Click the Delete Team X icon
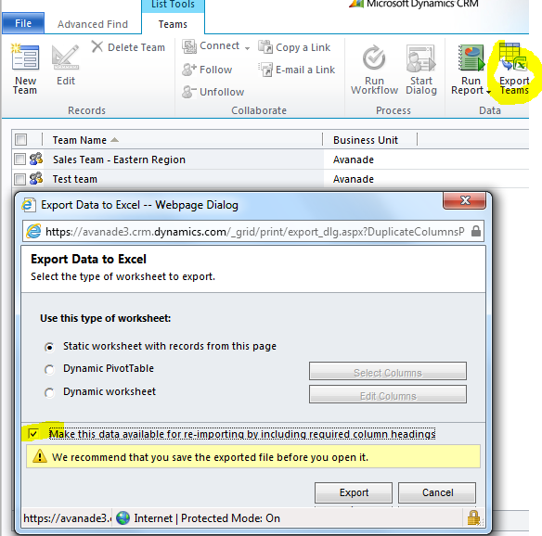The image size is (542, 536). (x=97, y=46)
